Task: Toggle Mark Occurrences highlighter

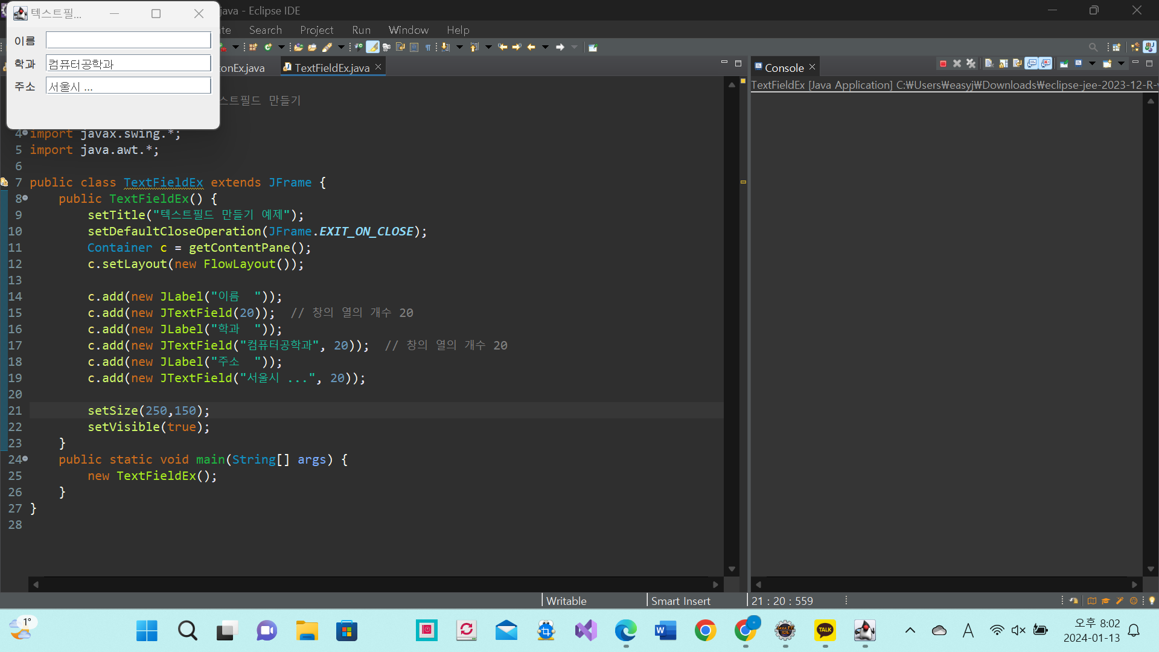Action: pyautogui.click(x=373, y=47)
